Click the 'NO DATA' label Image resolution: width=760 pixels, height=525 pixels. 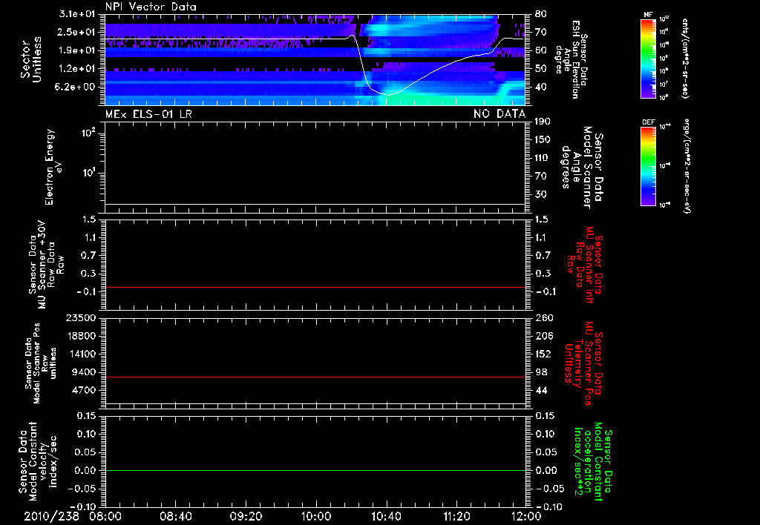click(x=499, y=113)
